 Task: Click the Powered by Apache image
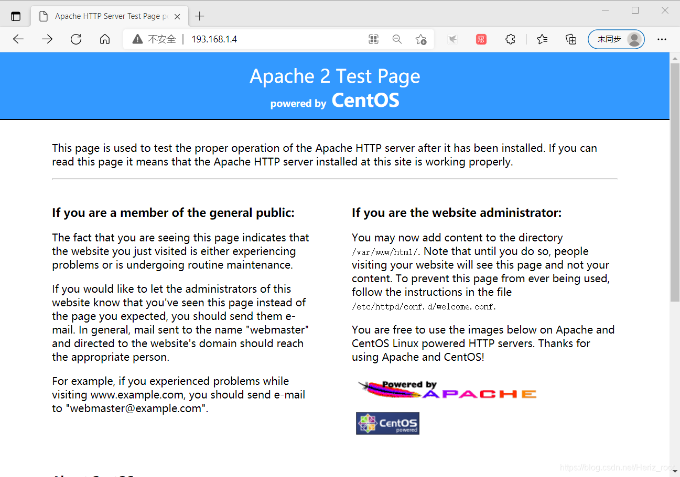pyautogui.click(x=447, y=390)
